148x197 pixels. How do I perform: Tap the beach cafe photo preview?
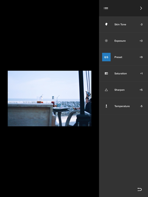point(50,98)
